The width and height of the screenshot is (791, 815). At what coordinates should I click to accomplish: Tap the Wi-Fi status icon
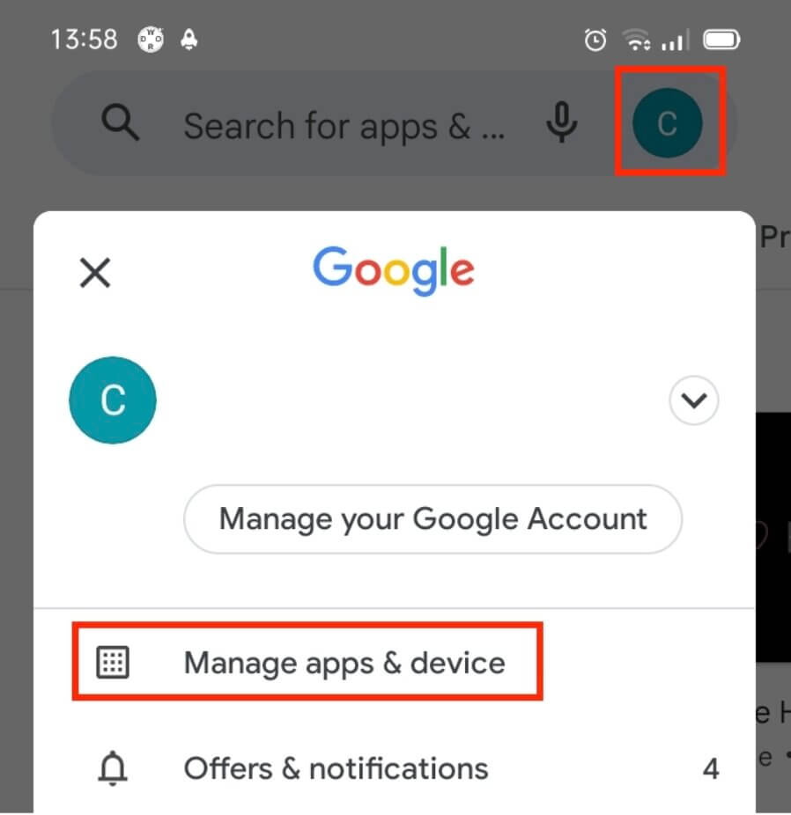(x=637, y=40)
